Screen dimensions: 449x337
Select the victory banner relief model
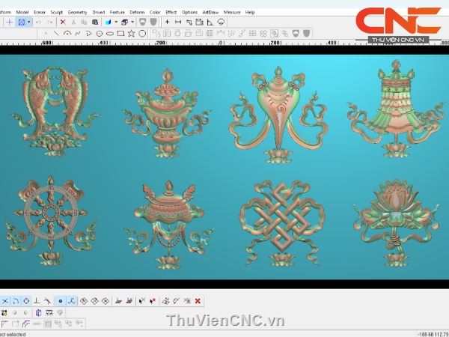point(396,109)
